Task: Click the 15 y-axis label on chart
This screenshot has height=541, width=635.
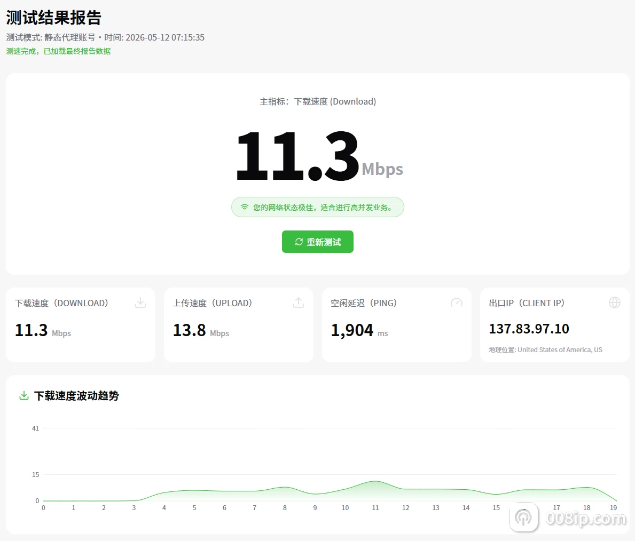Action: click(36, 475)
